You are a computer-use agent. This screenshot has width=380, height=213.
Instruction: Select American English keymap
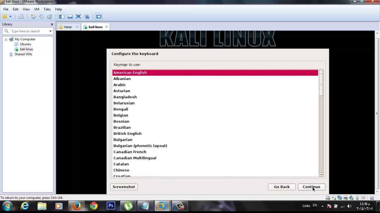(215, 72)
